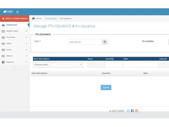Viewport: 169px width, 127px height.
Task: Click the Date input field
Action: [85, 42]
